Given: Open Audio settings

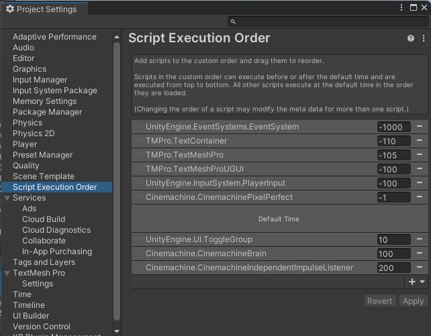Looking at the screenshot, I should 23,48.
